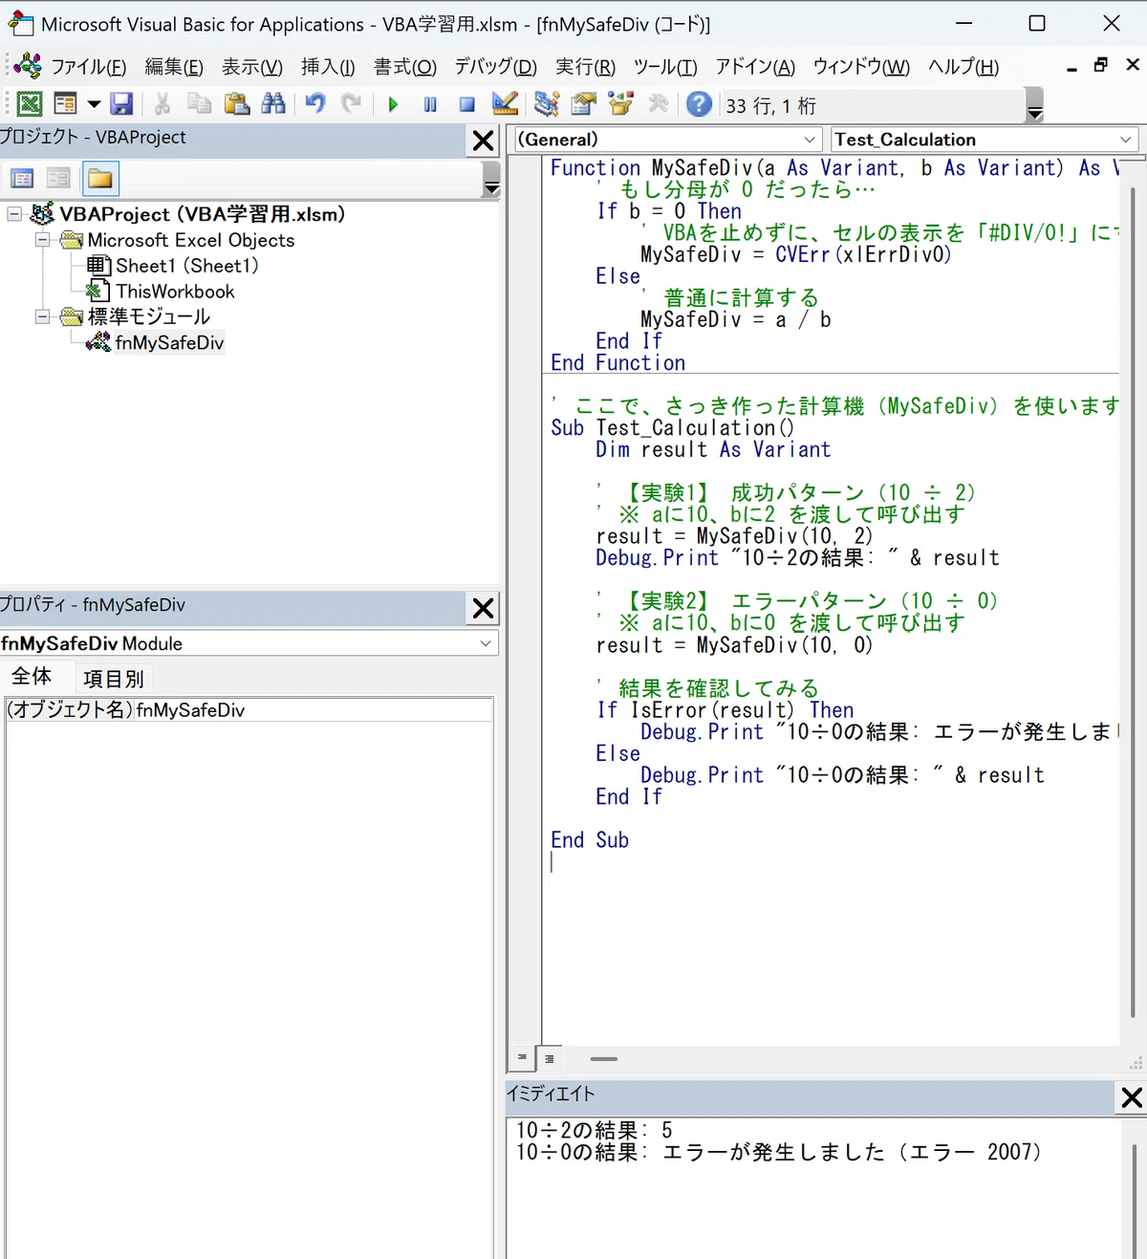
Task: Open the Test_Calculation procedure dropdown
Action: [x=1125, y=140]
